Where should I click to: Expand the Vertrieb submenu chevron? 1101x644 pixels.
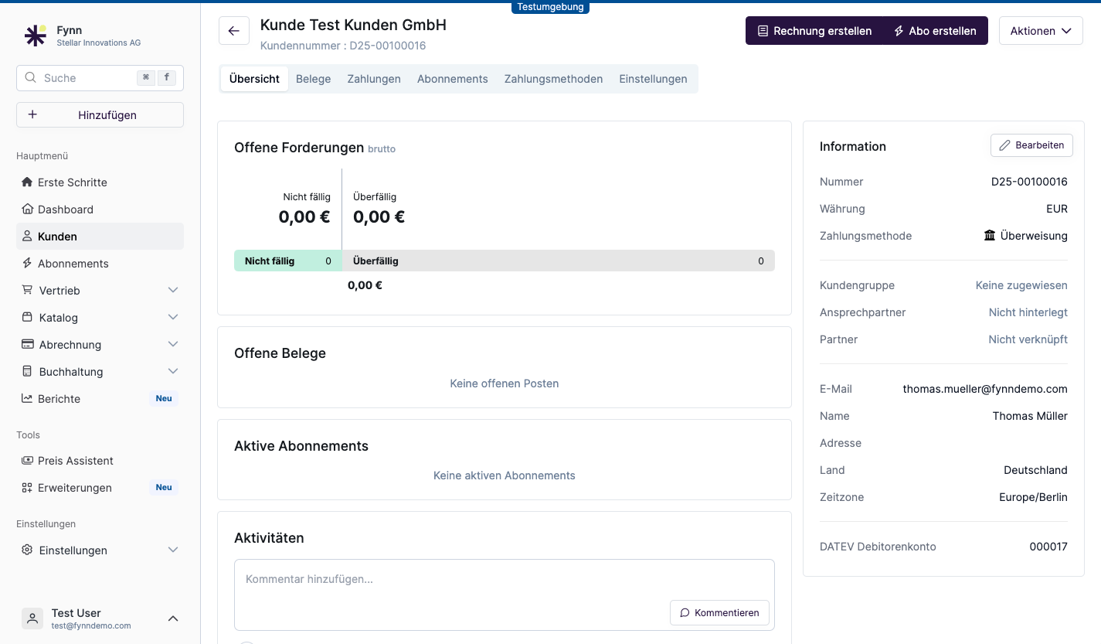173,290
